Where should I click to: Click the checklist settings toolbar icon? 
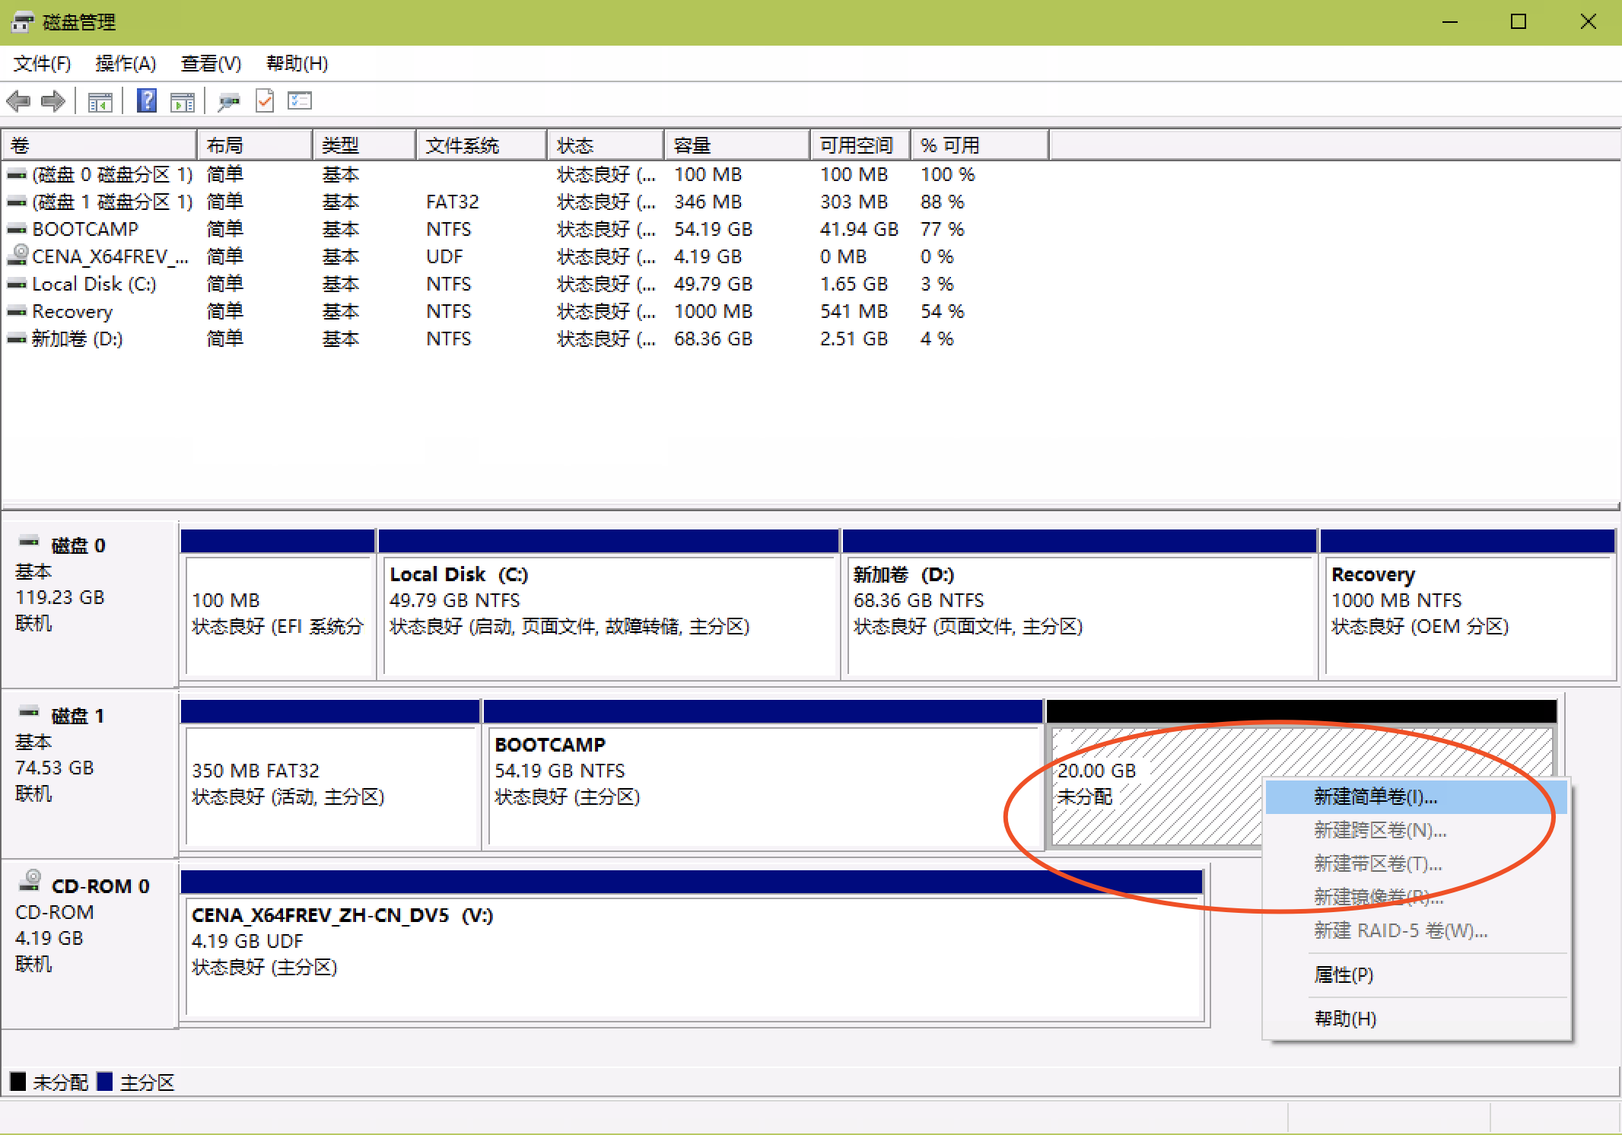[x=300, y=100]
